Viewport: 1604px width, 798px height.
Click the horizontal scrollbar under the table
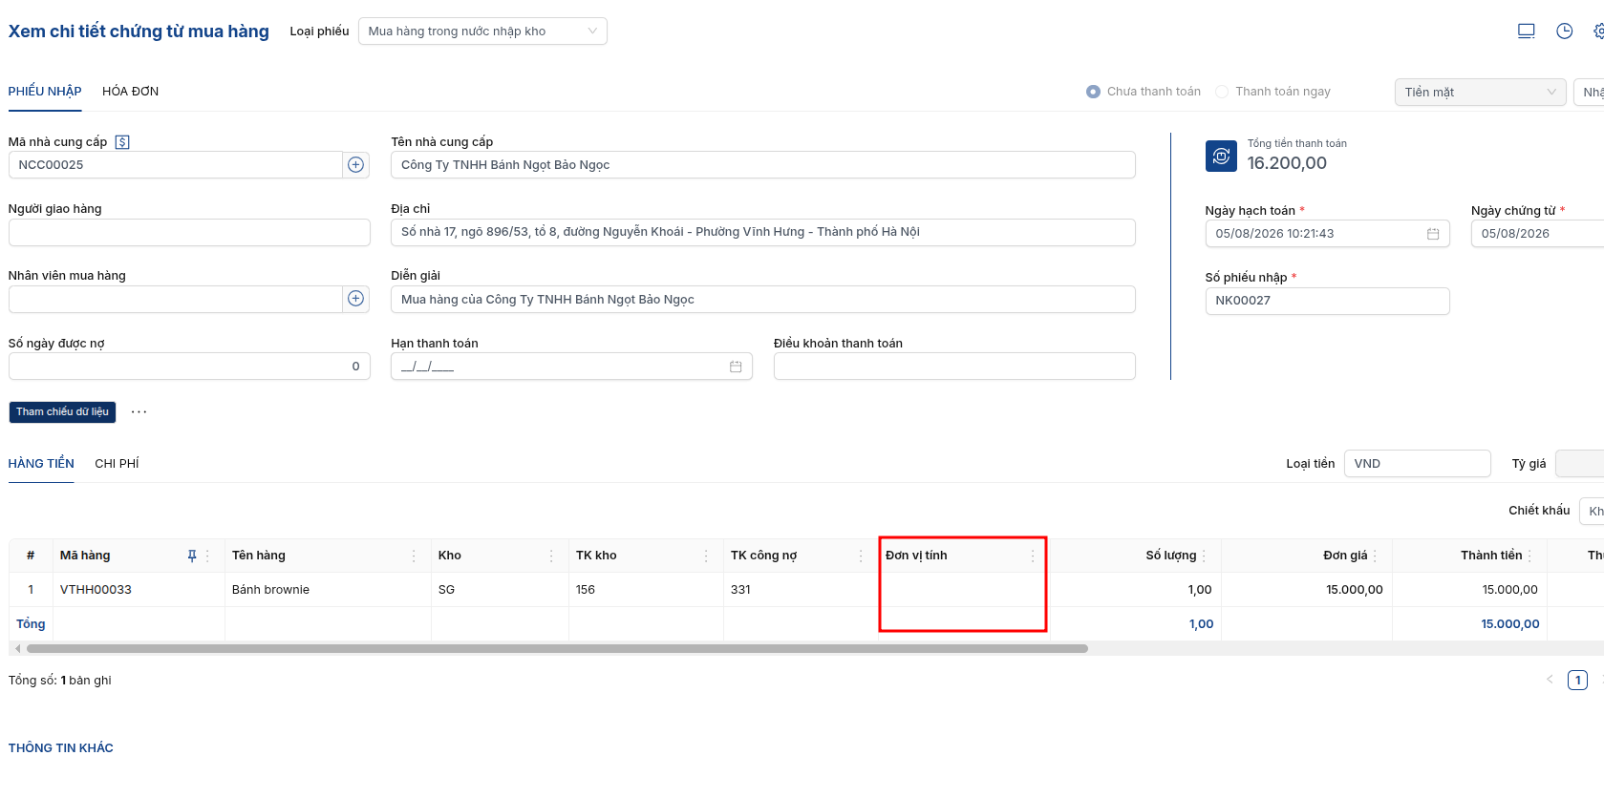point(557,649)
